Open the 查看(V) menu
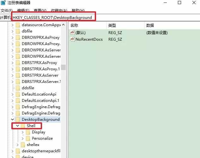This screenshot has height=158, width=200. pyautogui.click(x=40, y=10)
